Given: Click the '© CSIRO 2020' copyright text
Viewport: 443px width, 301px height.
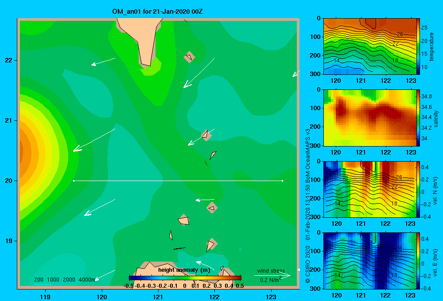Looking at the screenshot, I should pyautogui.click(x=308, y=264).
